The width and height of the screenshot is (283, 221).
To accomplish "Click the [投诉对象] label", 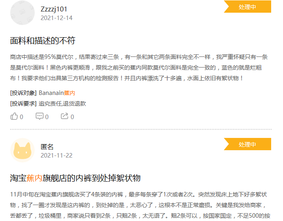I will pos(23,93).
